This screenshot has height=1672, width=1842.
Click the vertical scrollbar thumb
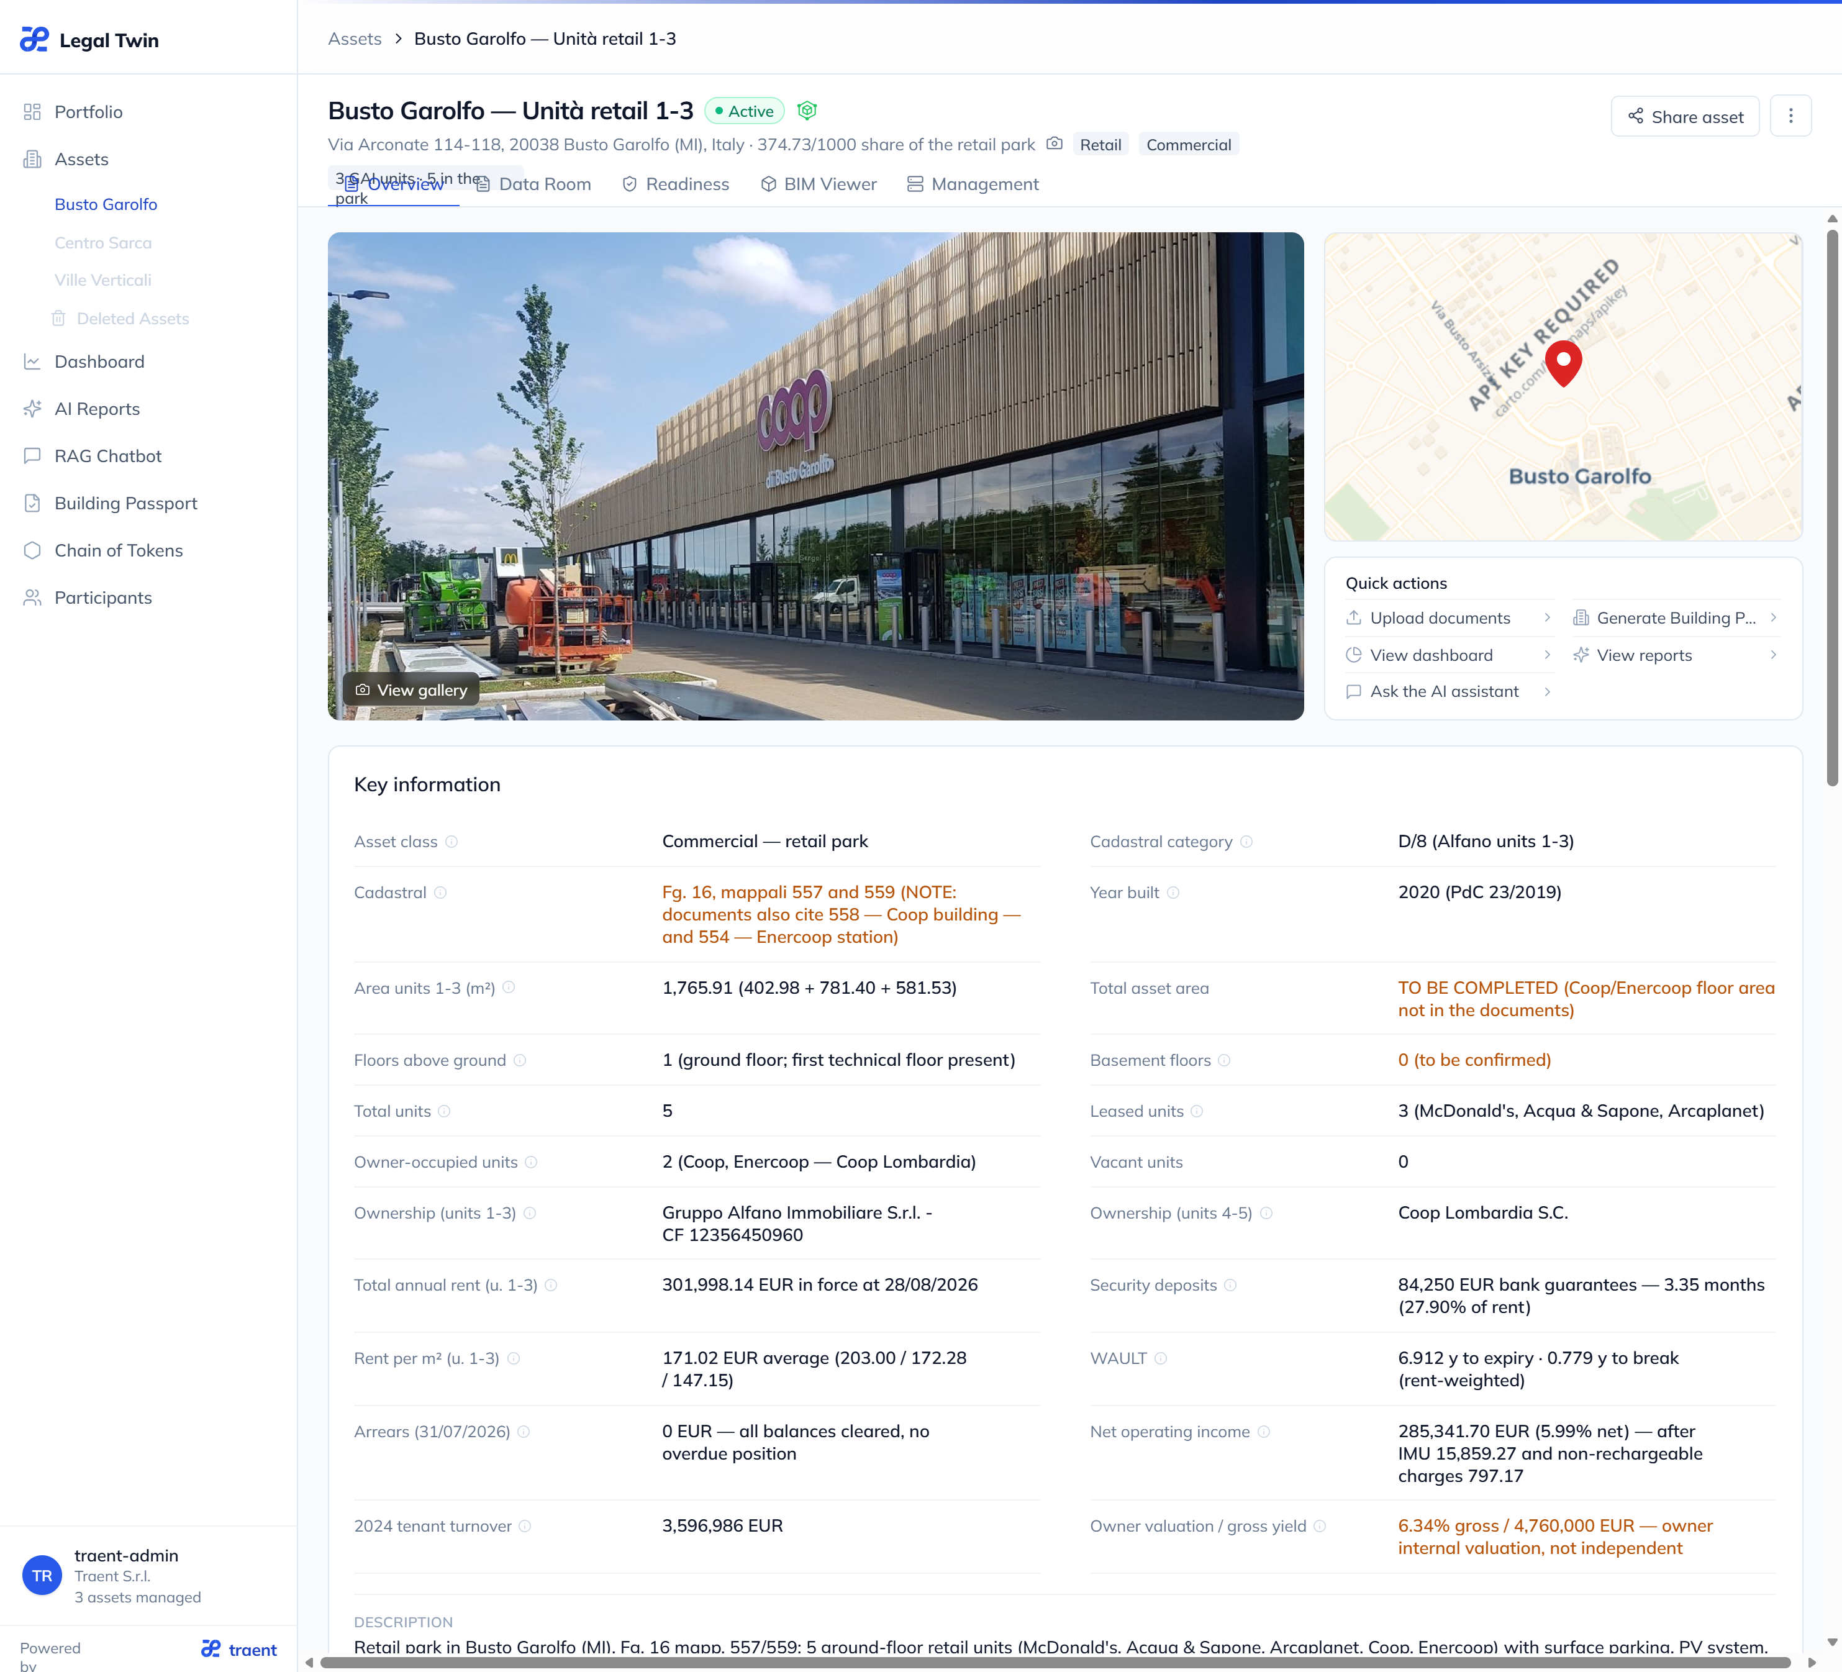click(1832, 507)
